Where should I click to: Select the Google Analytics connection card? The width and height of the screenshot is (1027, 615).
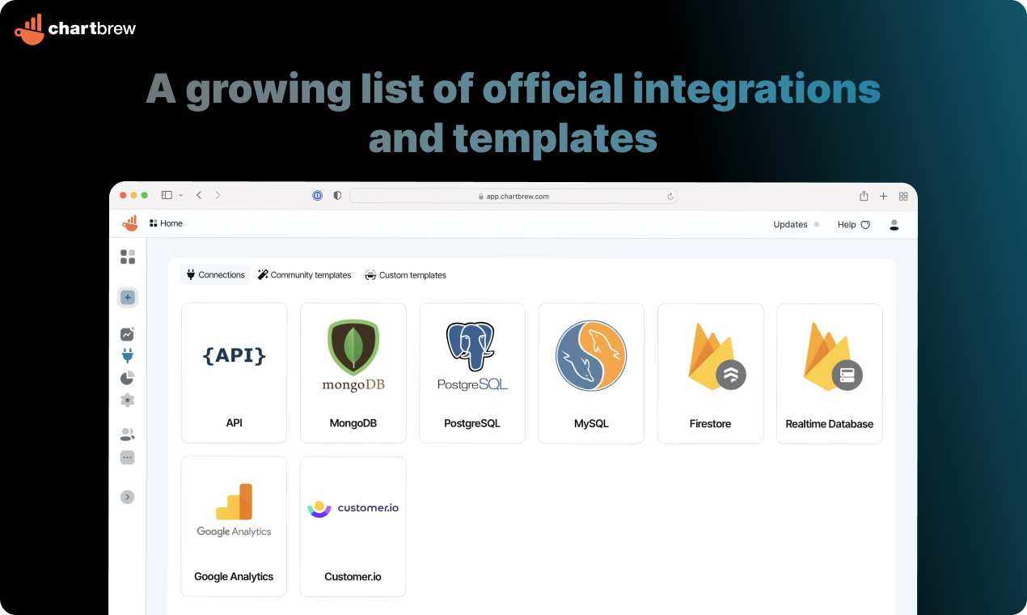point(234,526)
